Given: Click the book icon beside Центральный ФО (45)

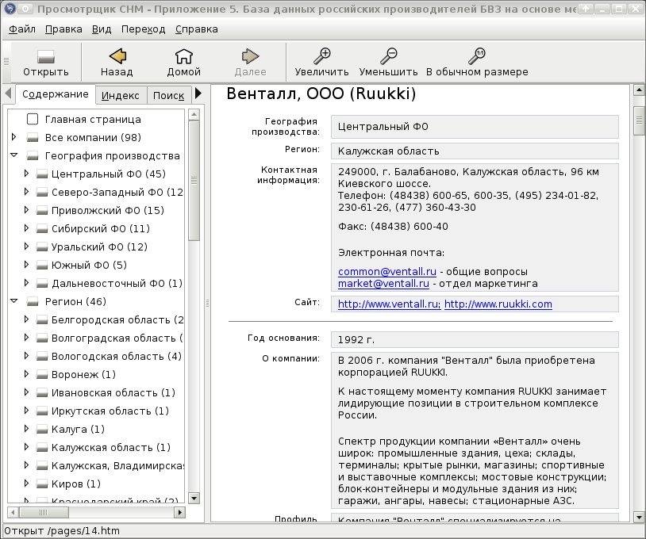Looking at the screenshot, I should pos(41,174).
